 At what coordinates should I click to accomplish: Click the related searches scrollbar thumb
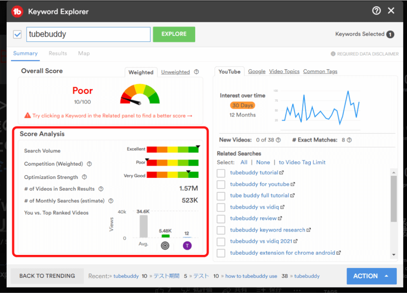[394, 199]
